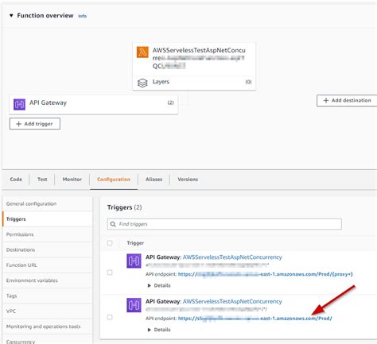This screenshot has width=377, height=344.
Task: Click the Triggers (2) heading
Action: [x=124, y=207]
